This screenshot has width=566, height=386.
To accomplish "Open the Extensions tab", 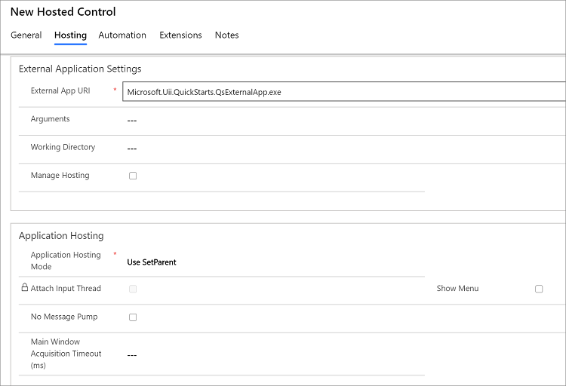I will point(180,35).
